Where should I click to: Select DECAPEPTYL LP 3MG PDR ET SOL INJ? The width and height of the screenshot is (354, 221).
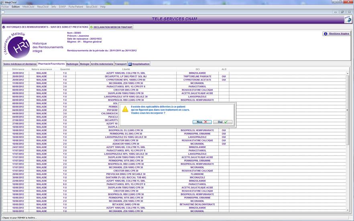(126, 77)
